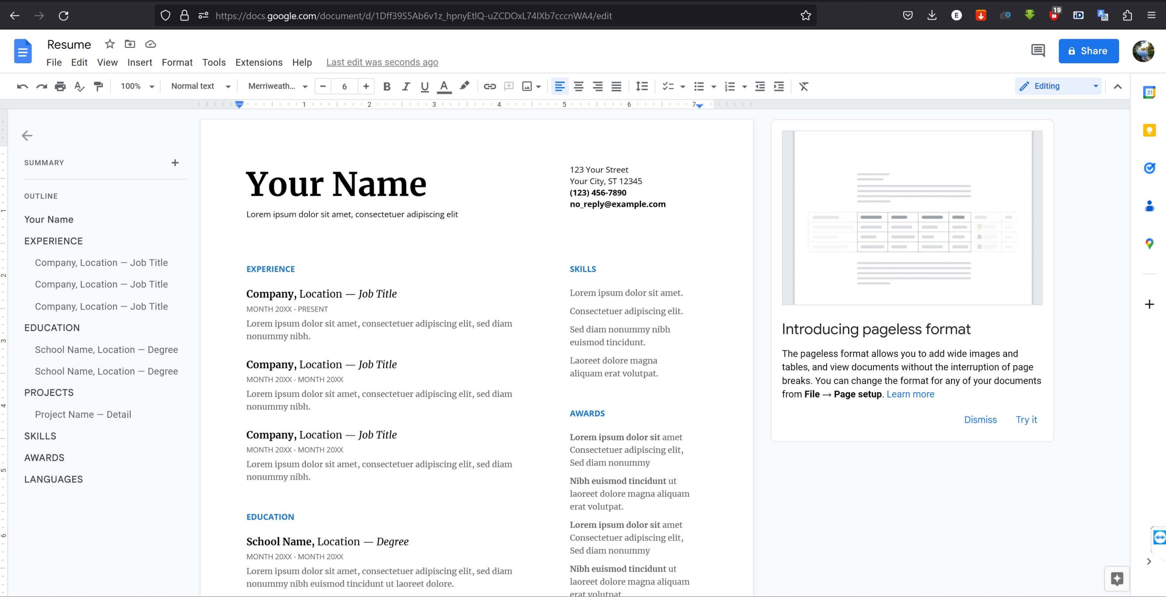Click the Undo icon in toolbar
The width and height of the screenshot is (1166, 597).
22,86
